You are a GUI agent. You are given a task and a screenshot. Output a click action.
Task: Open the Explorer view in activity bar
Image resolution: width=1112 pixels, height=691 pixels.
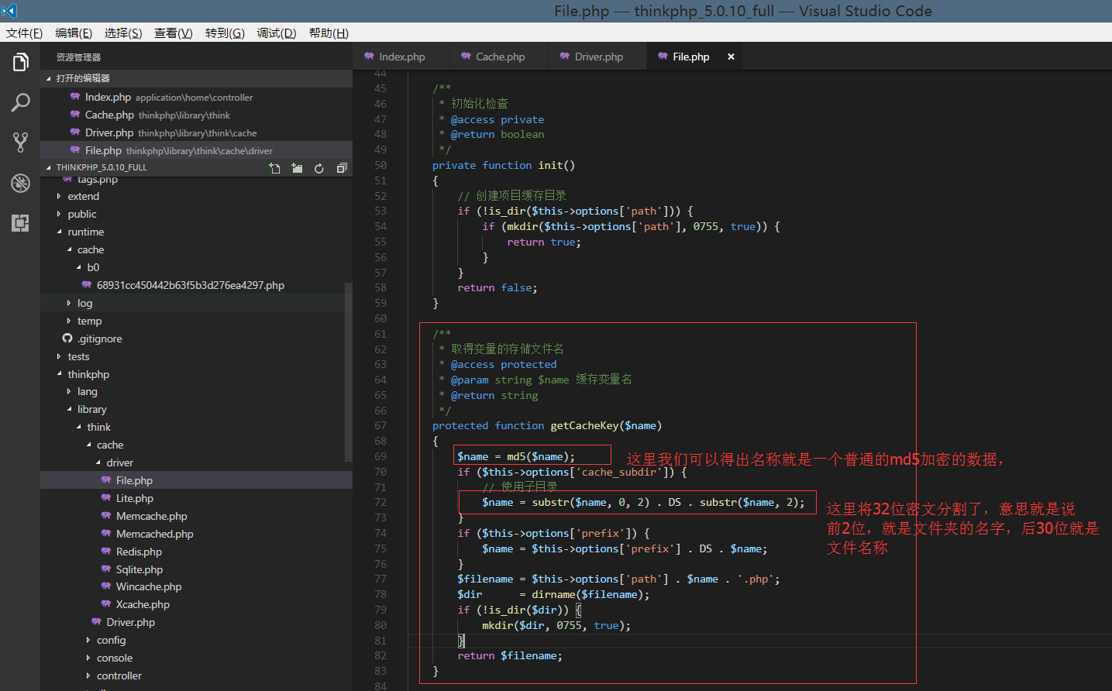pos(20,62)
